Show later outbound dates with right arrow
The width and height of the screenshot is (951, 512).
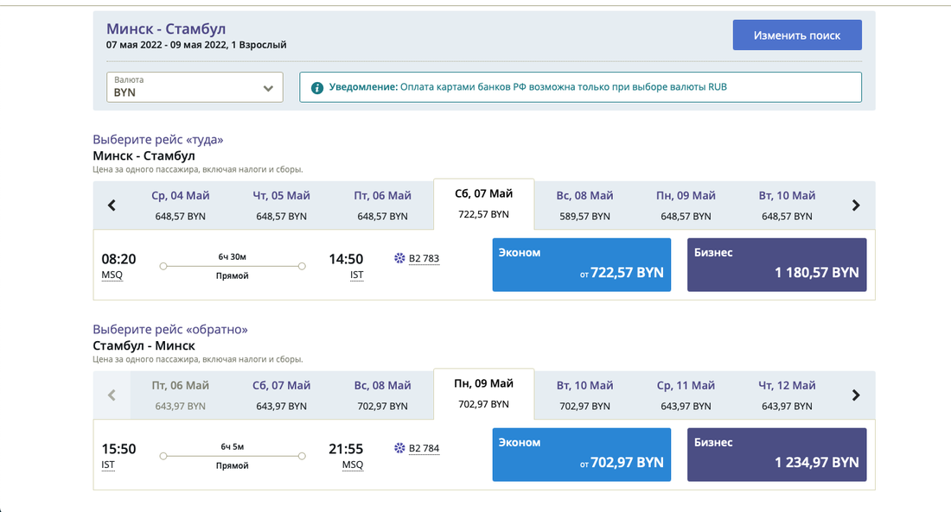click(856, 205)
